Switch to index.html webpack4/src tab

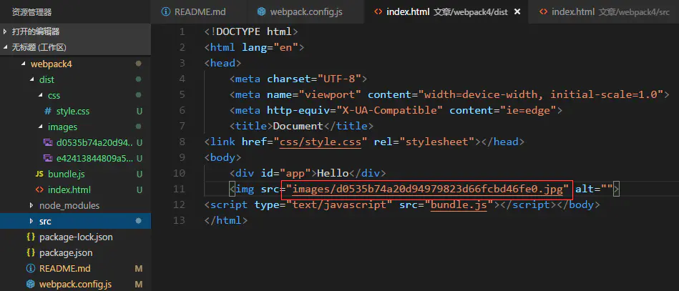pos(604,11)
